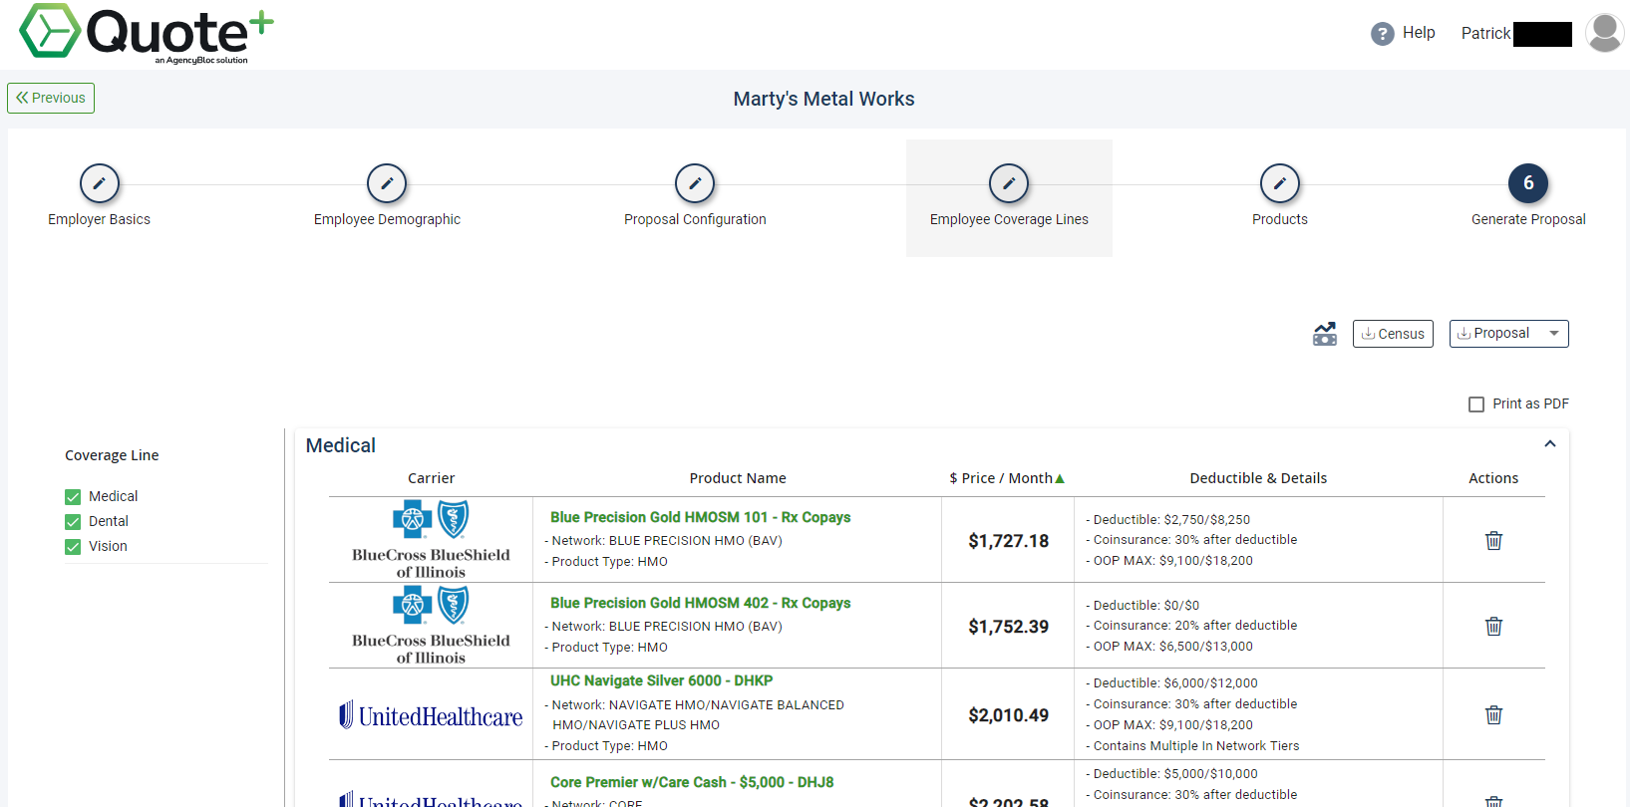The height and width of the screenshot is (807, 1630).
Task: Click the money chart icon beside Census
Action: [1325, 334]
